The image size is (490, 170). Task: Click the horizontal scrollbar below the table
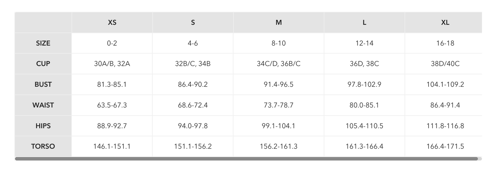pos(247,159)
